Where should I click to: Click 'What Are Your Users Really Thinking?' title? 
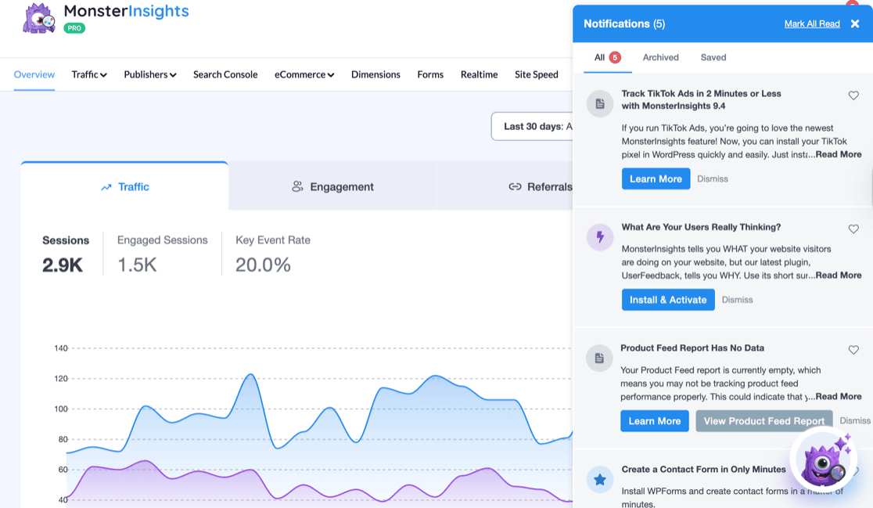click(701, 227)
